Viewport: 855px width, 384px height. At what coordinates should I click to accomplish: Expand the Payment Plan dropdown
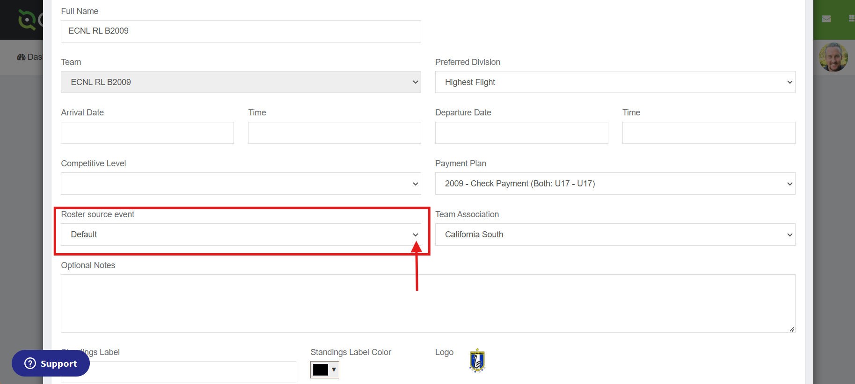[615, 184]
